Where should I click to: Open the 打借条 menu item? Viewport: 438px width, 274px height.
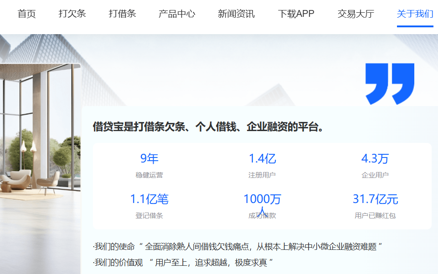click(122, 14)
